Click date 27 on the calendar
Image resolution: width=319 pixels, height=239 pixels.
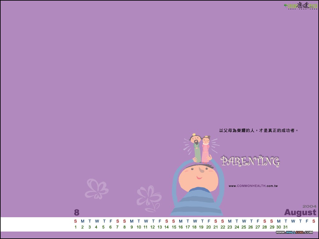[x=258, y=227]
